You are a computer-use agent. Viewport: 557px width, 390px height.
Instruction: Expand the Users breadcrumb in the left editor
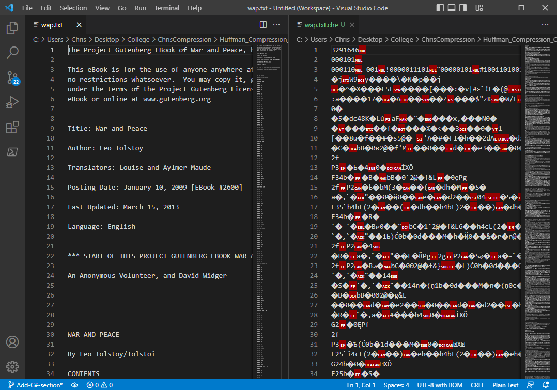coord(55,39)
